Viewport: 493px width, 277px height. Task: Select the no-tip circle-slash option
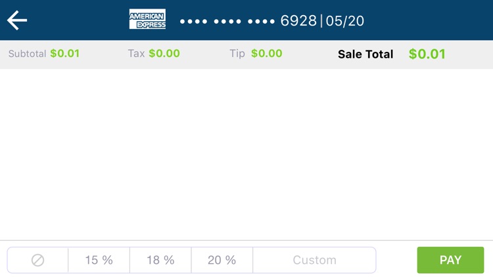(x=37, y=260)
